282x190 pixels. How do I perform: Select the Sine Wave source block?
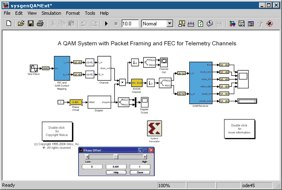34,68
